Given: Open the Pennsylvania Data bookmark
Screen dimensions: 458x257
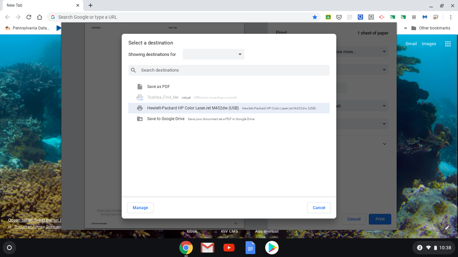Looking at the screenshot, I should click(x=27, y=28).
